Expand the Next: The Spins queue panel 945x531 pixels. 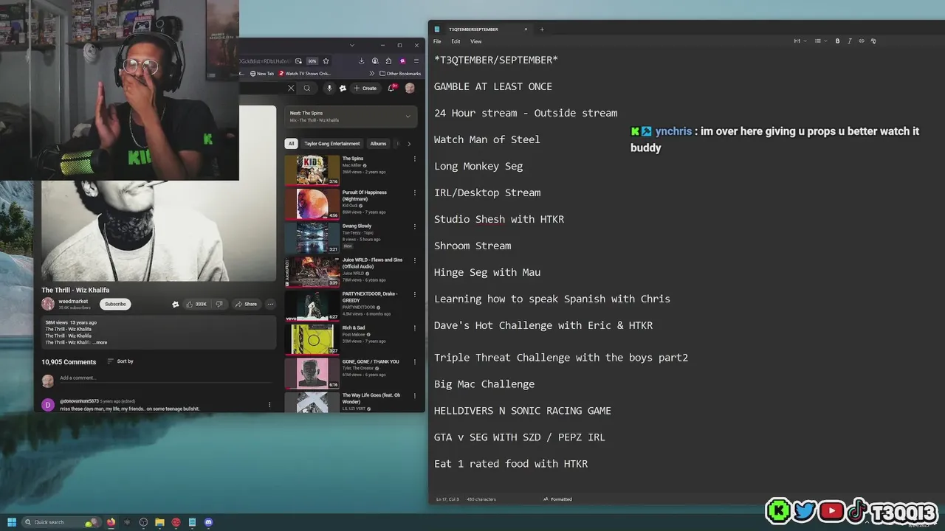click(408, 117)
